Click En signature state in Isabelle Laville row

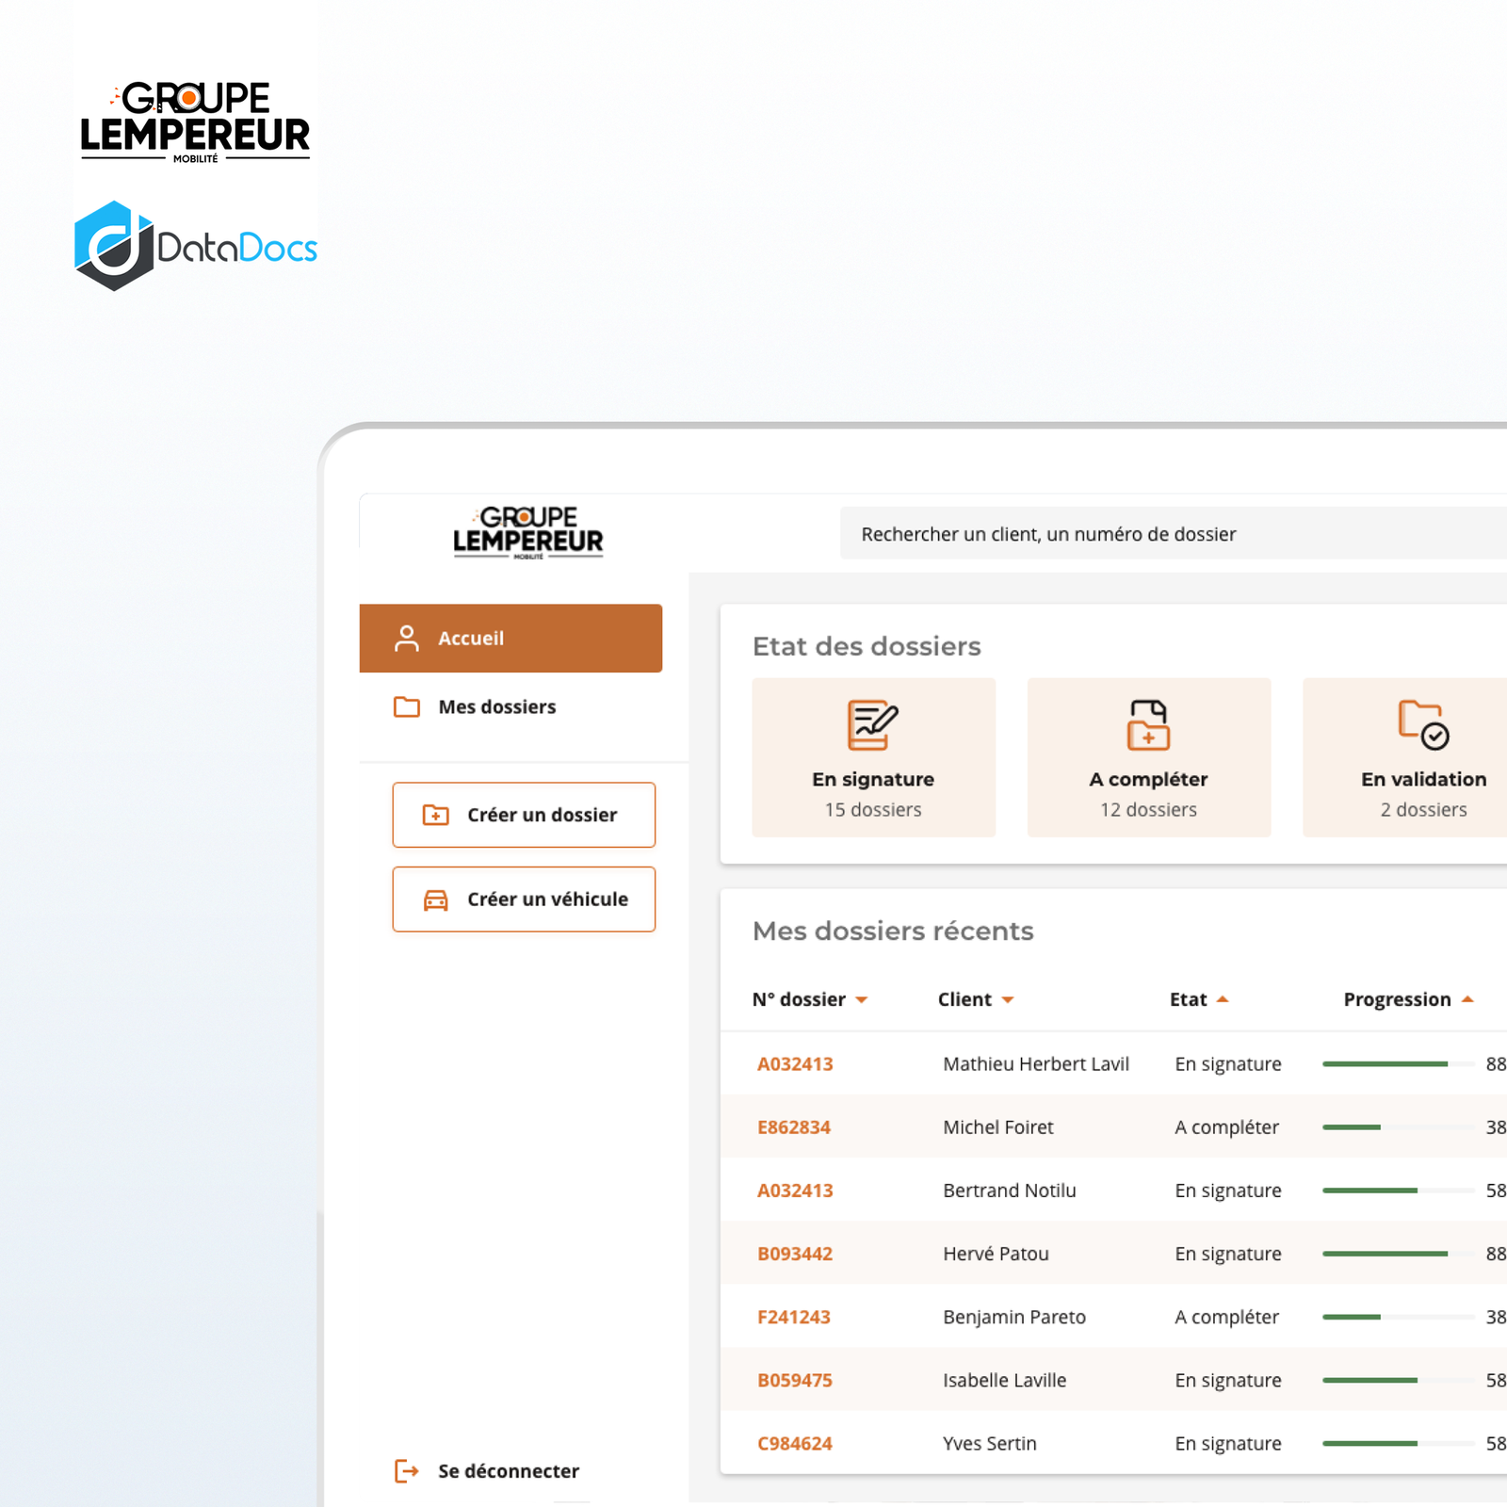tap(1228, 1380)
